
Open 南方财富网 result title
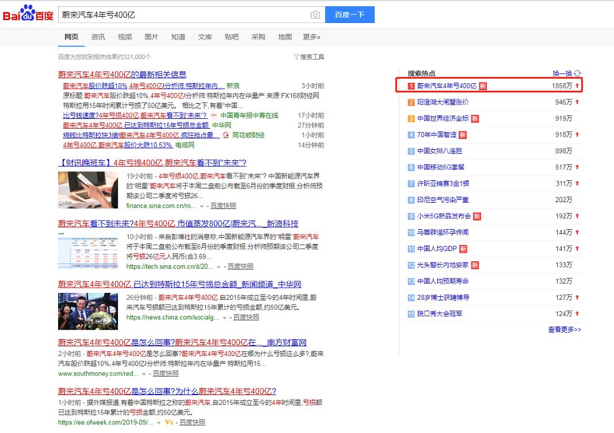(182, 342)
